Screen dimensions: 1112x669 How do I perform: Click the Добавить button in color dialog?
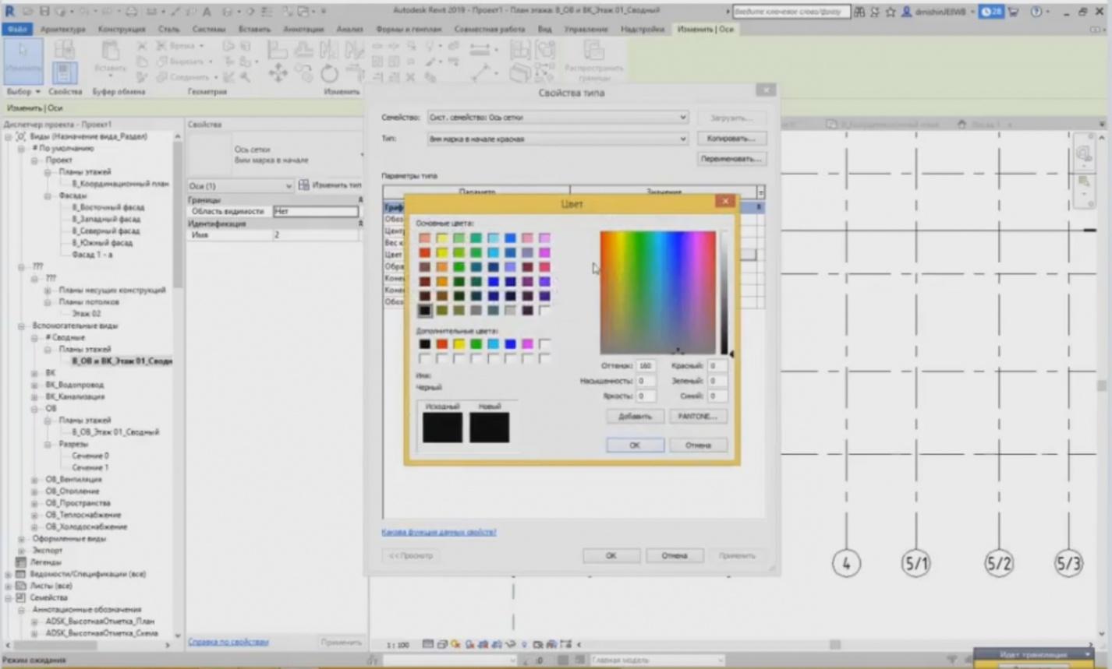tap(634, 417)
